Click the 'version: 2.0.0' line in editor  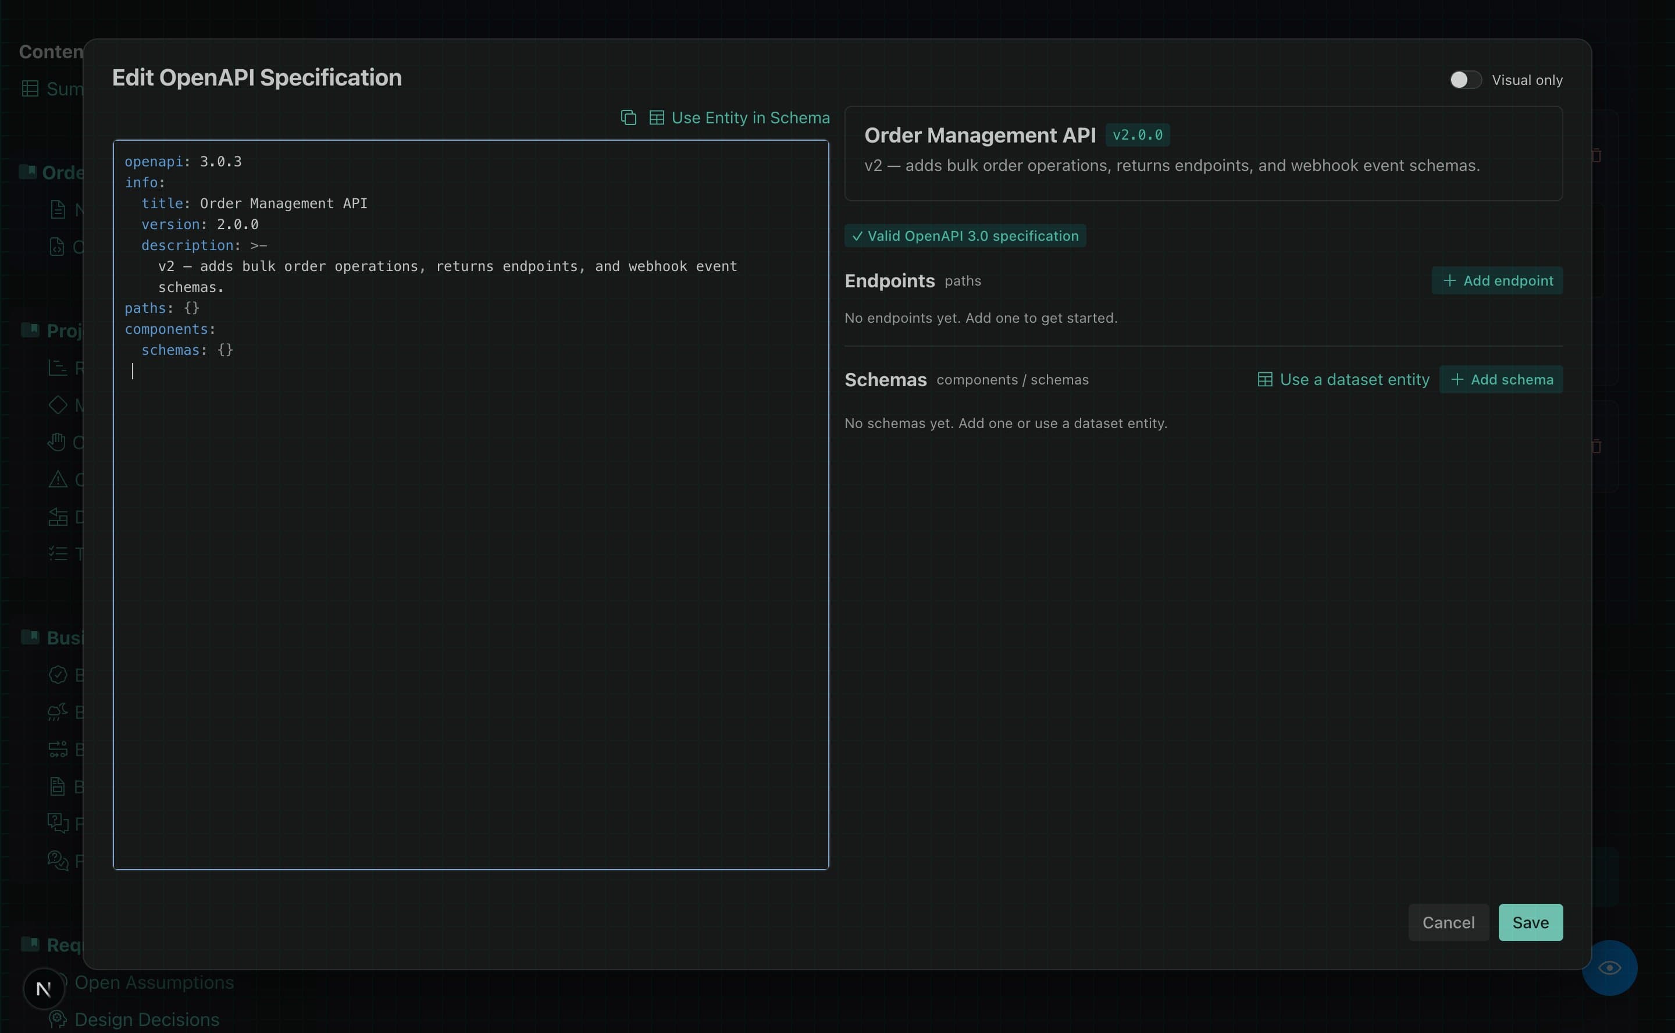[x=199, y=225]
